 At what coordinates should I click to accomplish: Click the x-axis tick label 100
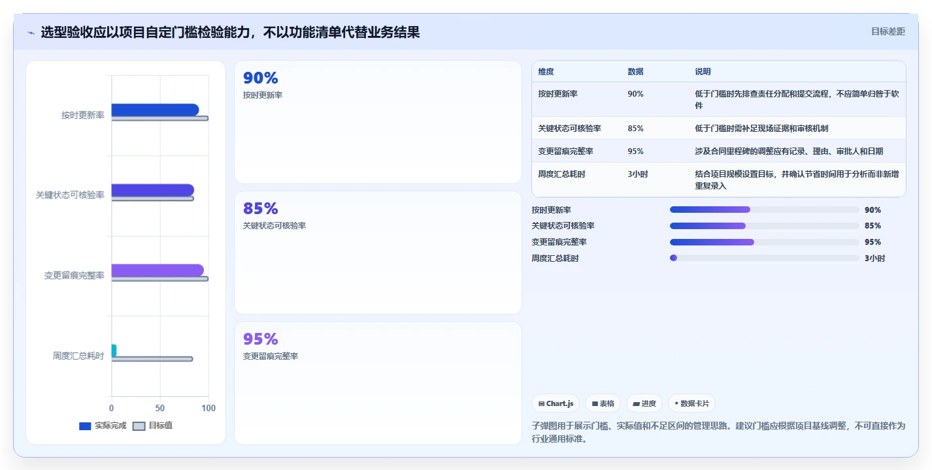point(208,408)
